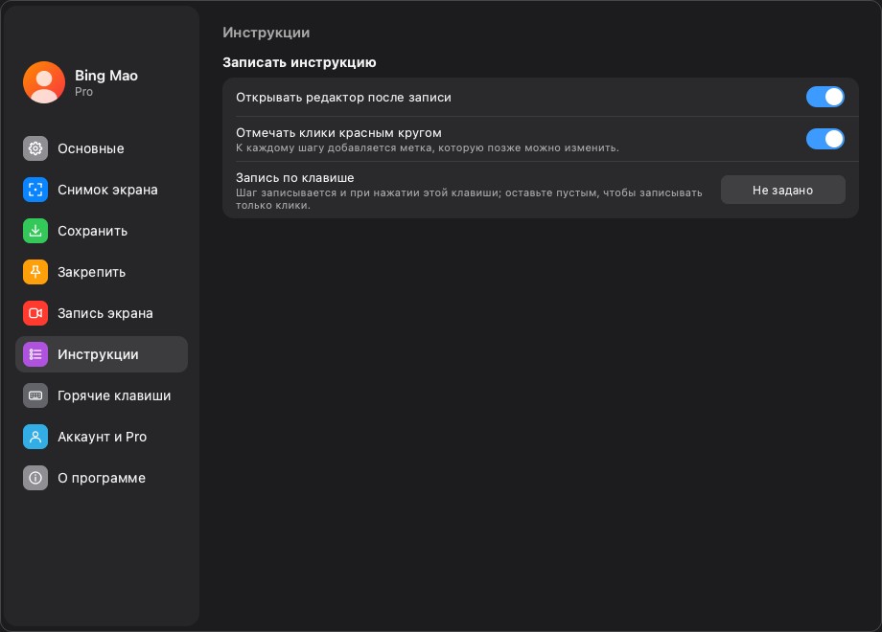
Task: Click the orange user avatar of Bing Mao
Action: click(44, 82)
